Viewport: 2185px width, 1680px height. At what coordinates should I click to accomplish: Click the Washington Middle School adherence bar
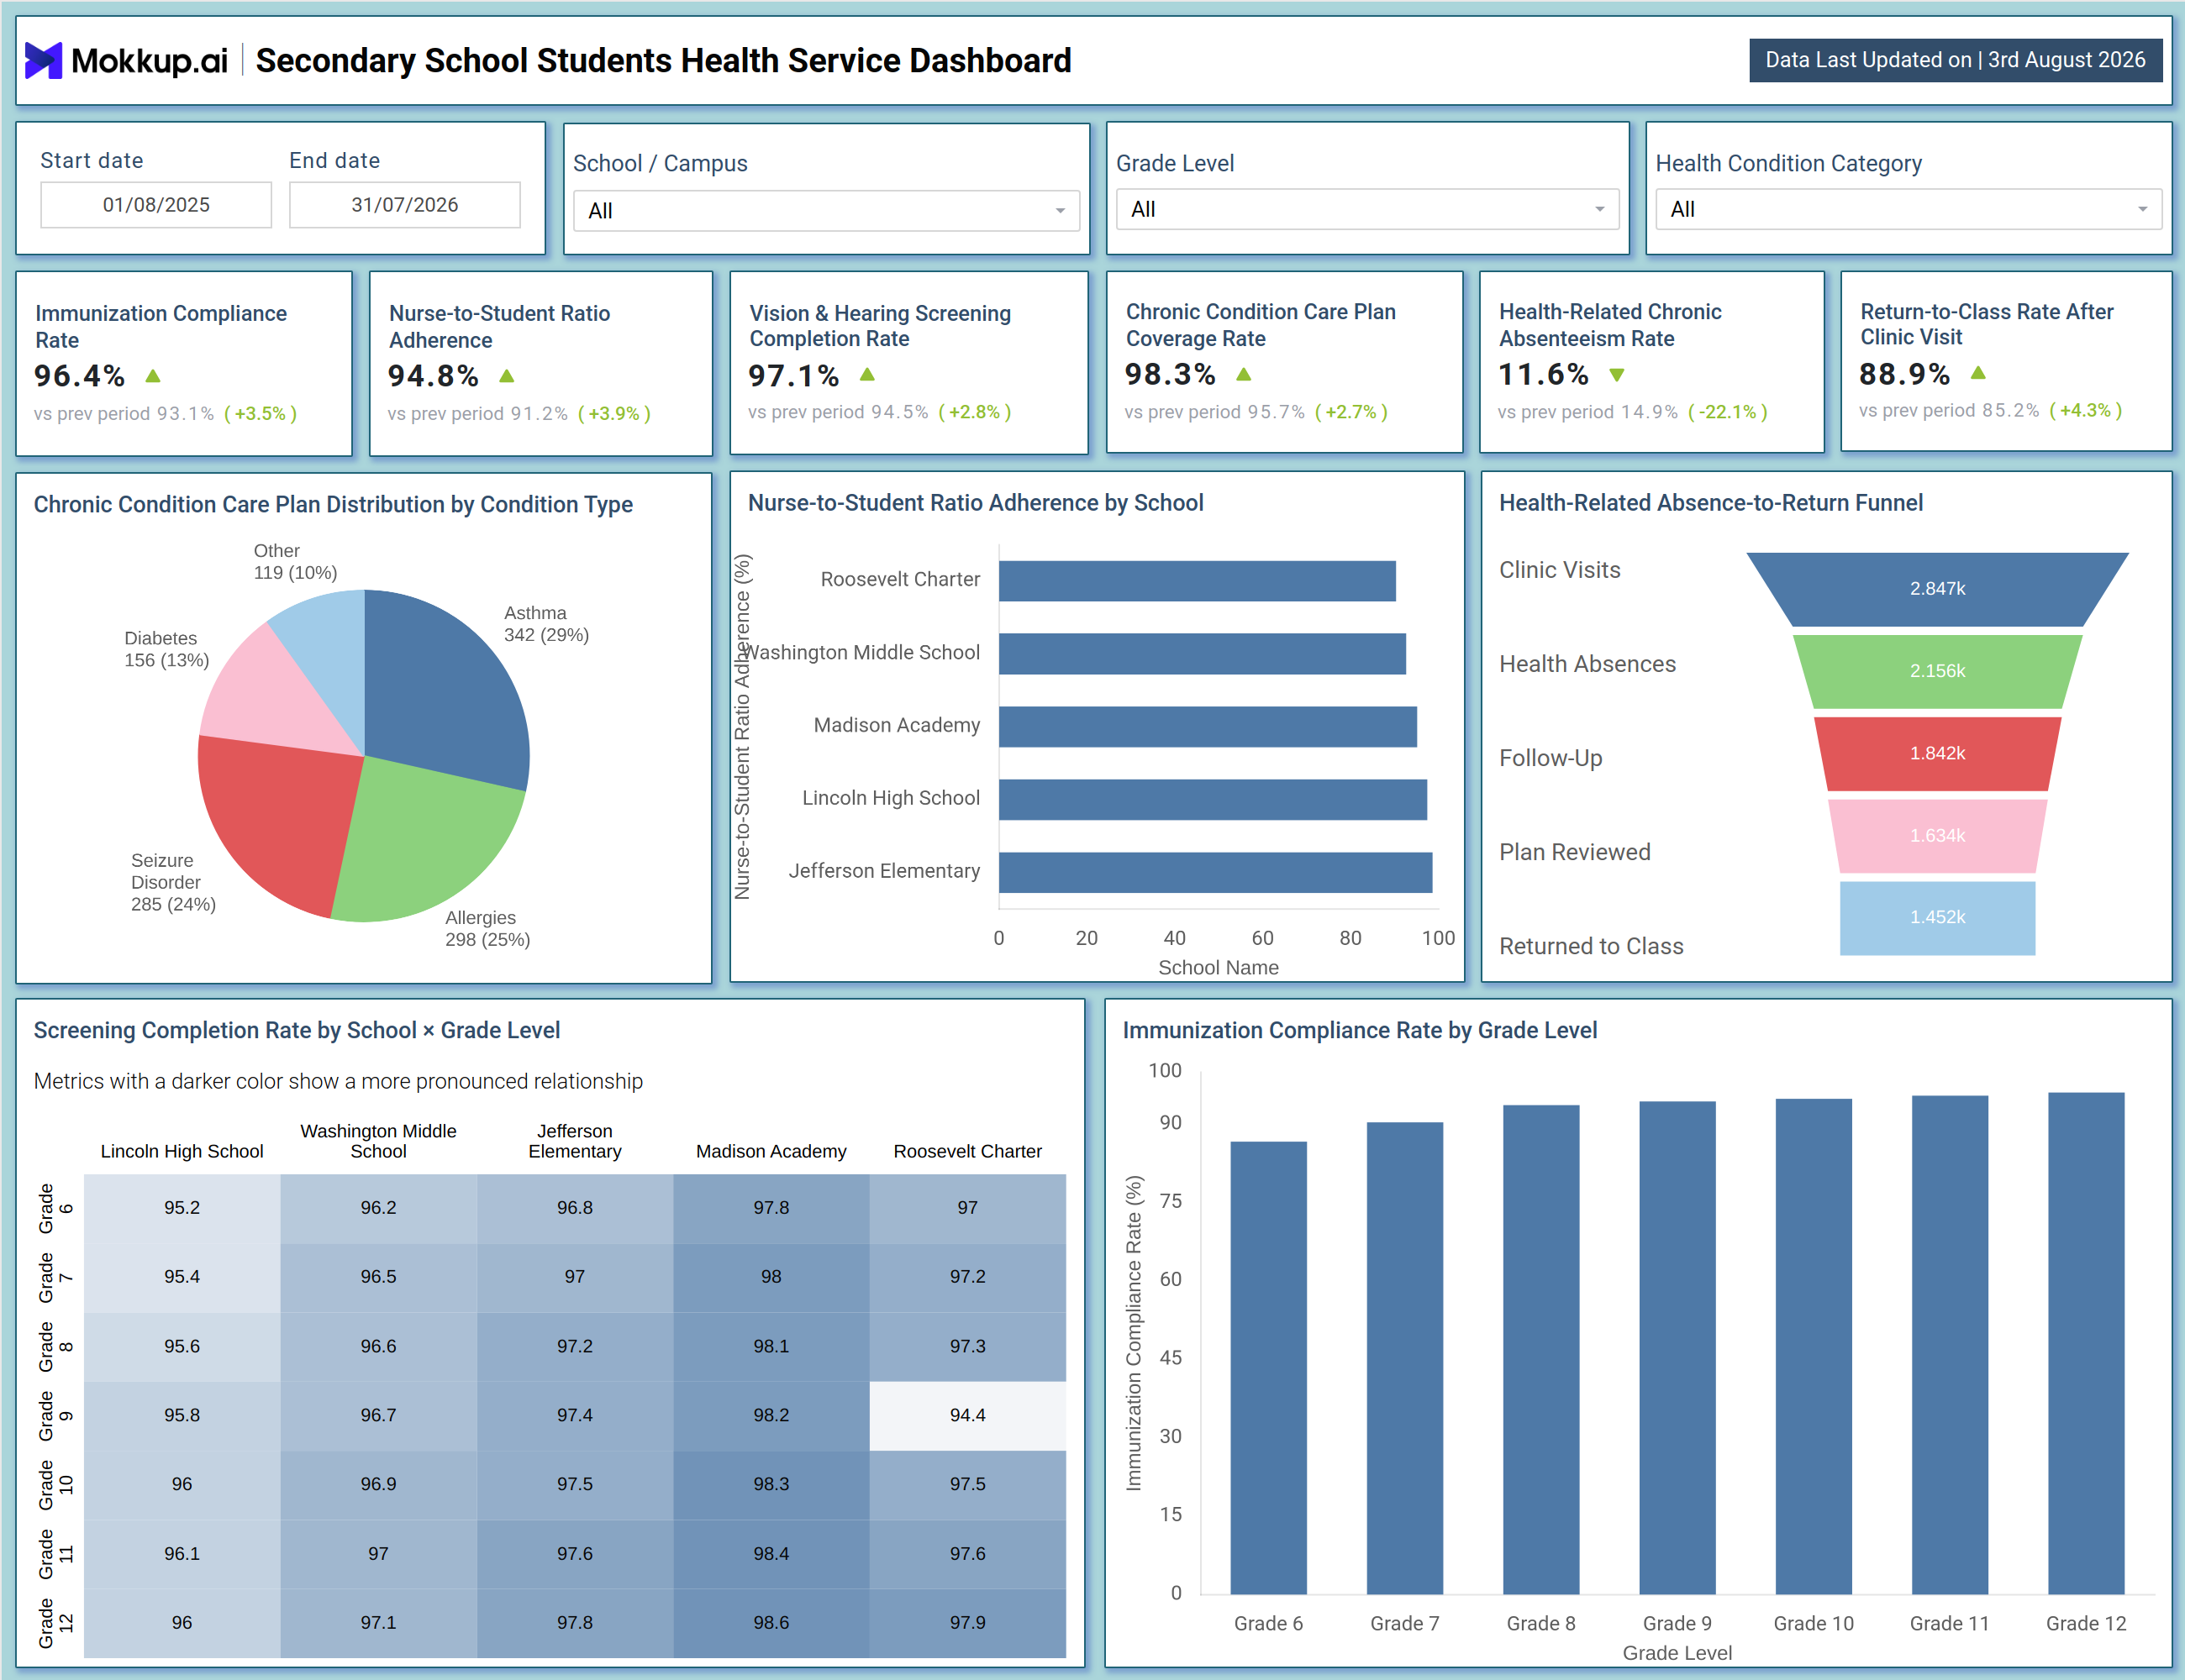coord(1202,654)
